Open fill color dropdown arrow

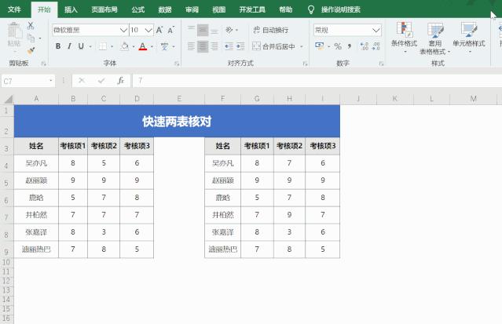[x=134, y=47]
